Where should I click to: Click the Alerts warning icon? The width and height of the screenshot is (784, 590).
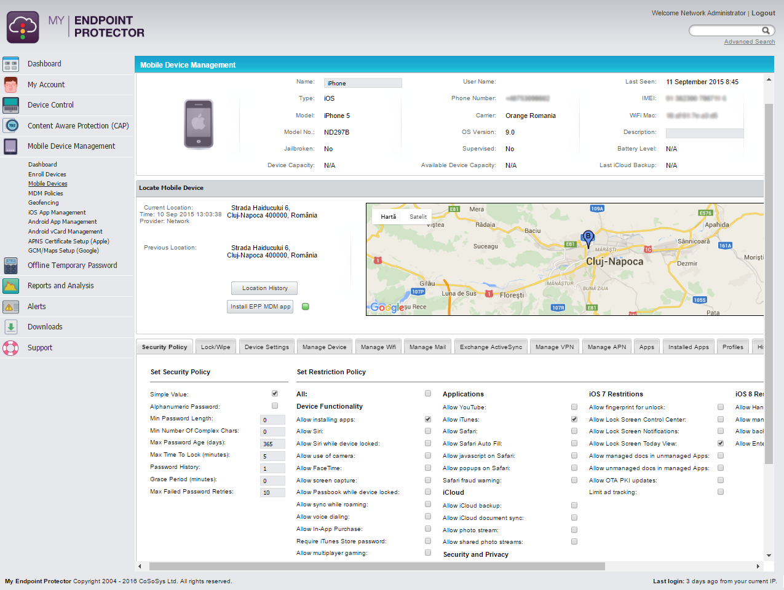tap(11, 307)
